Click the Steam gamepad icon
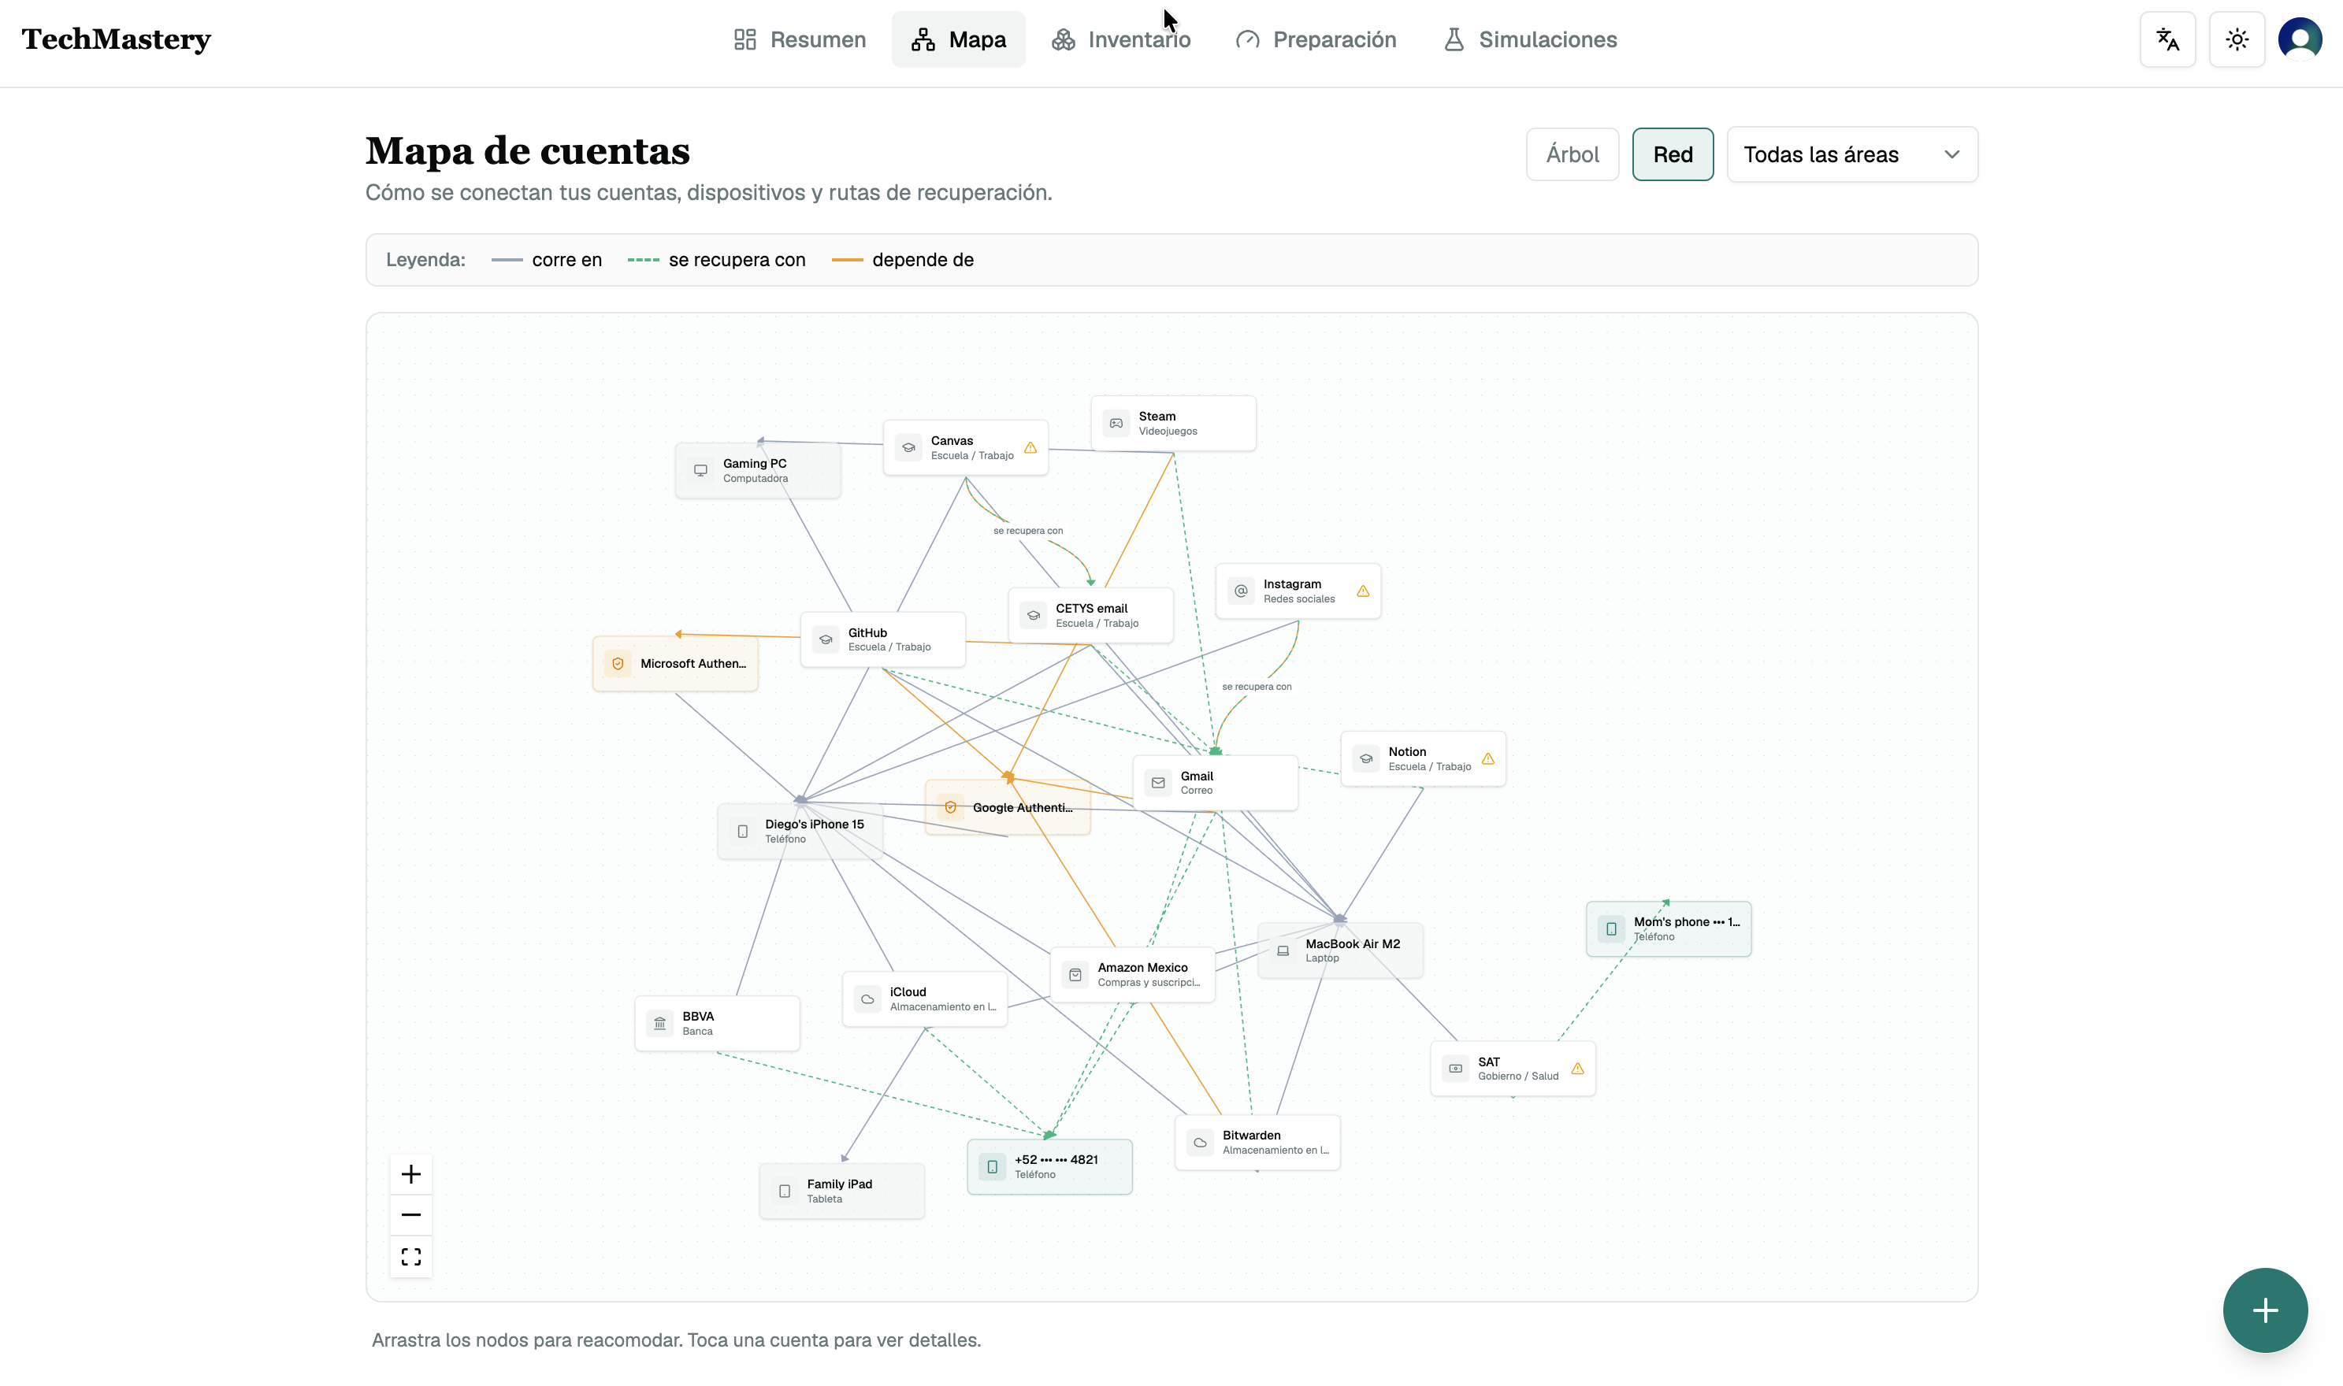 [x=1116, y=423]
